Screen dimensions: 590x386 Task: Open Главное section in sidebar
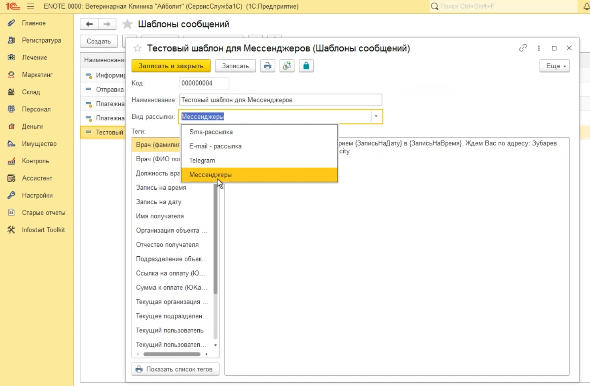34,23
